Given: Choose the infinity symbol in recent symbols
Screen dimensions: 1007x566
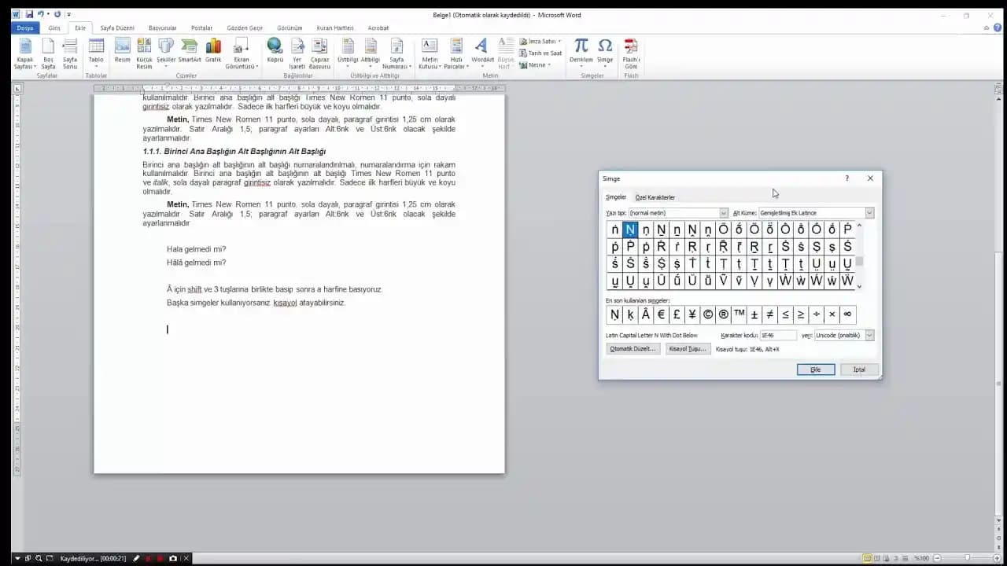Looking at the screenshot, I should pos(847,314).
